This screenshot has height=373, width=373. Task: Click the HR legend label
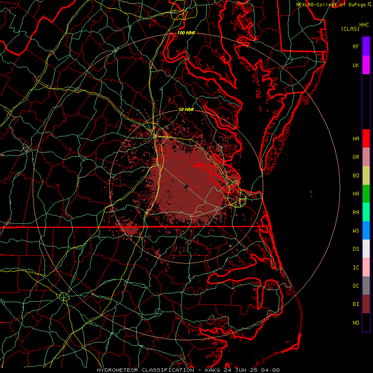coord(356,194)
